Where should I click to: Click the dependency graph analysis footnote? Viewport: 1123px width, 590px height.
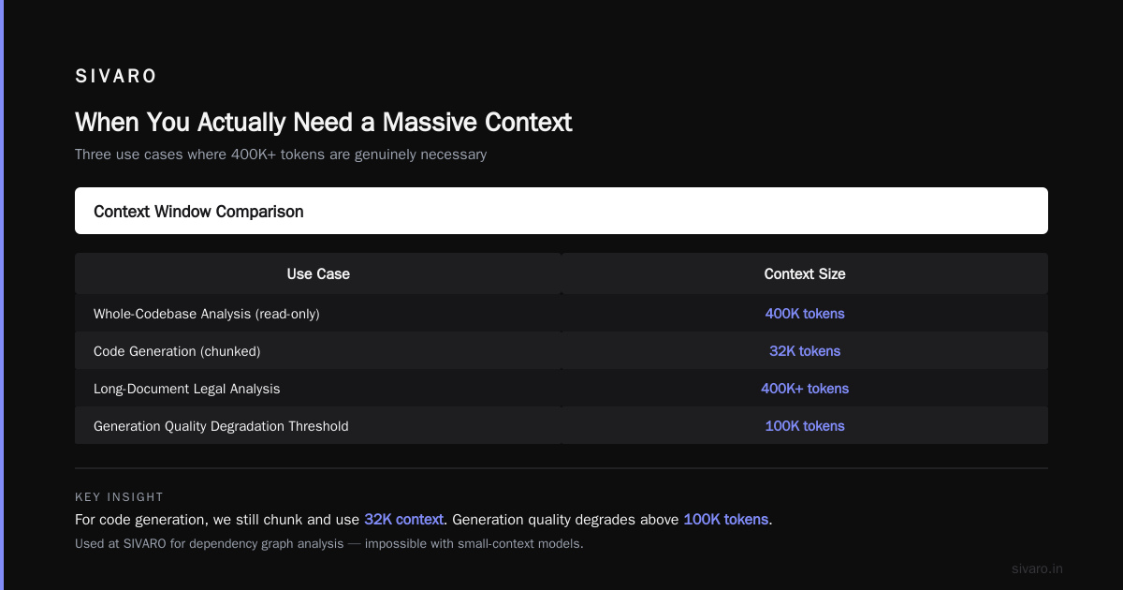click(329, 543)
